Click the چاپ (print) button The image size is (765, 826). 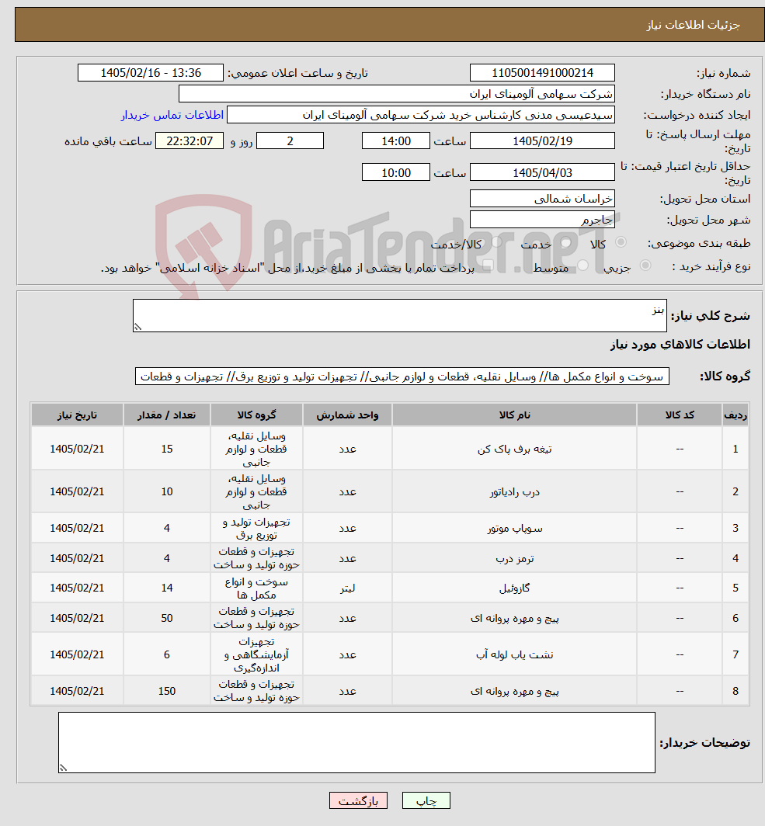pos(426,800)
